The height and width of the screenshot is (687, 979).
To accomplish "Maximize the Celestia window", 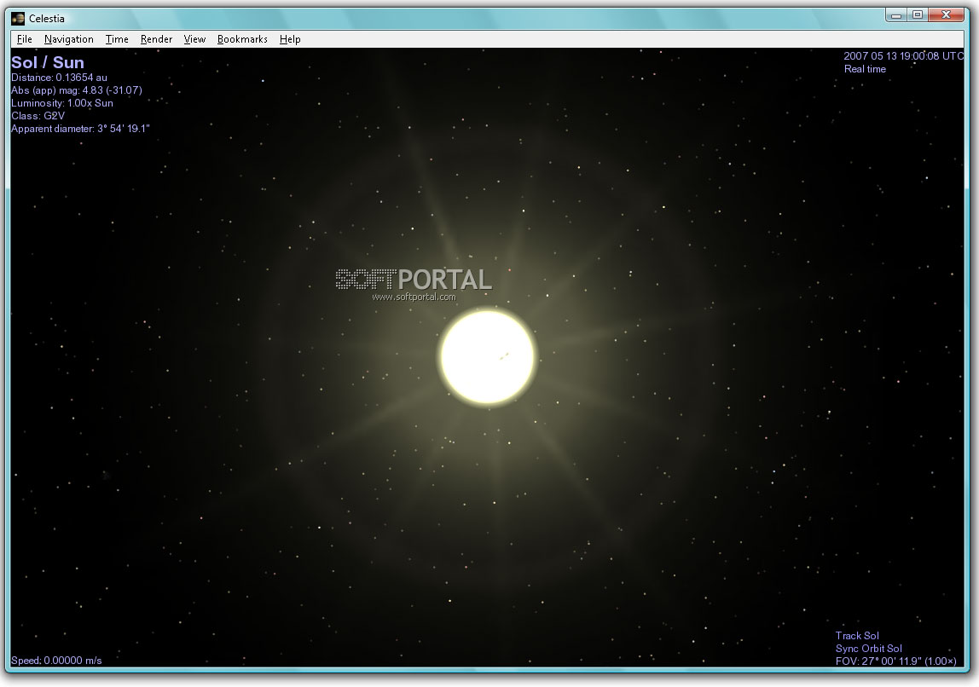I will (918, 15).
